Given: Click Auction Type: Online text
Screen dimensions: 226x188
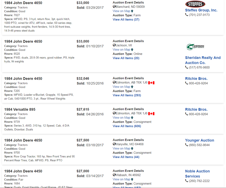Looking at the screenshot, I should (127, 54).
